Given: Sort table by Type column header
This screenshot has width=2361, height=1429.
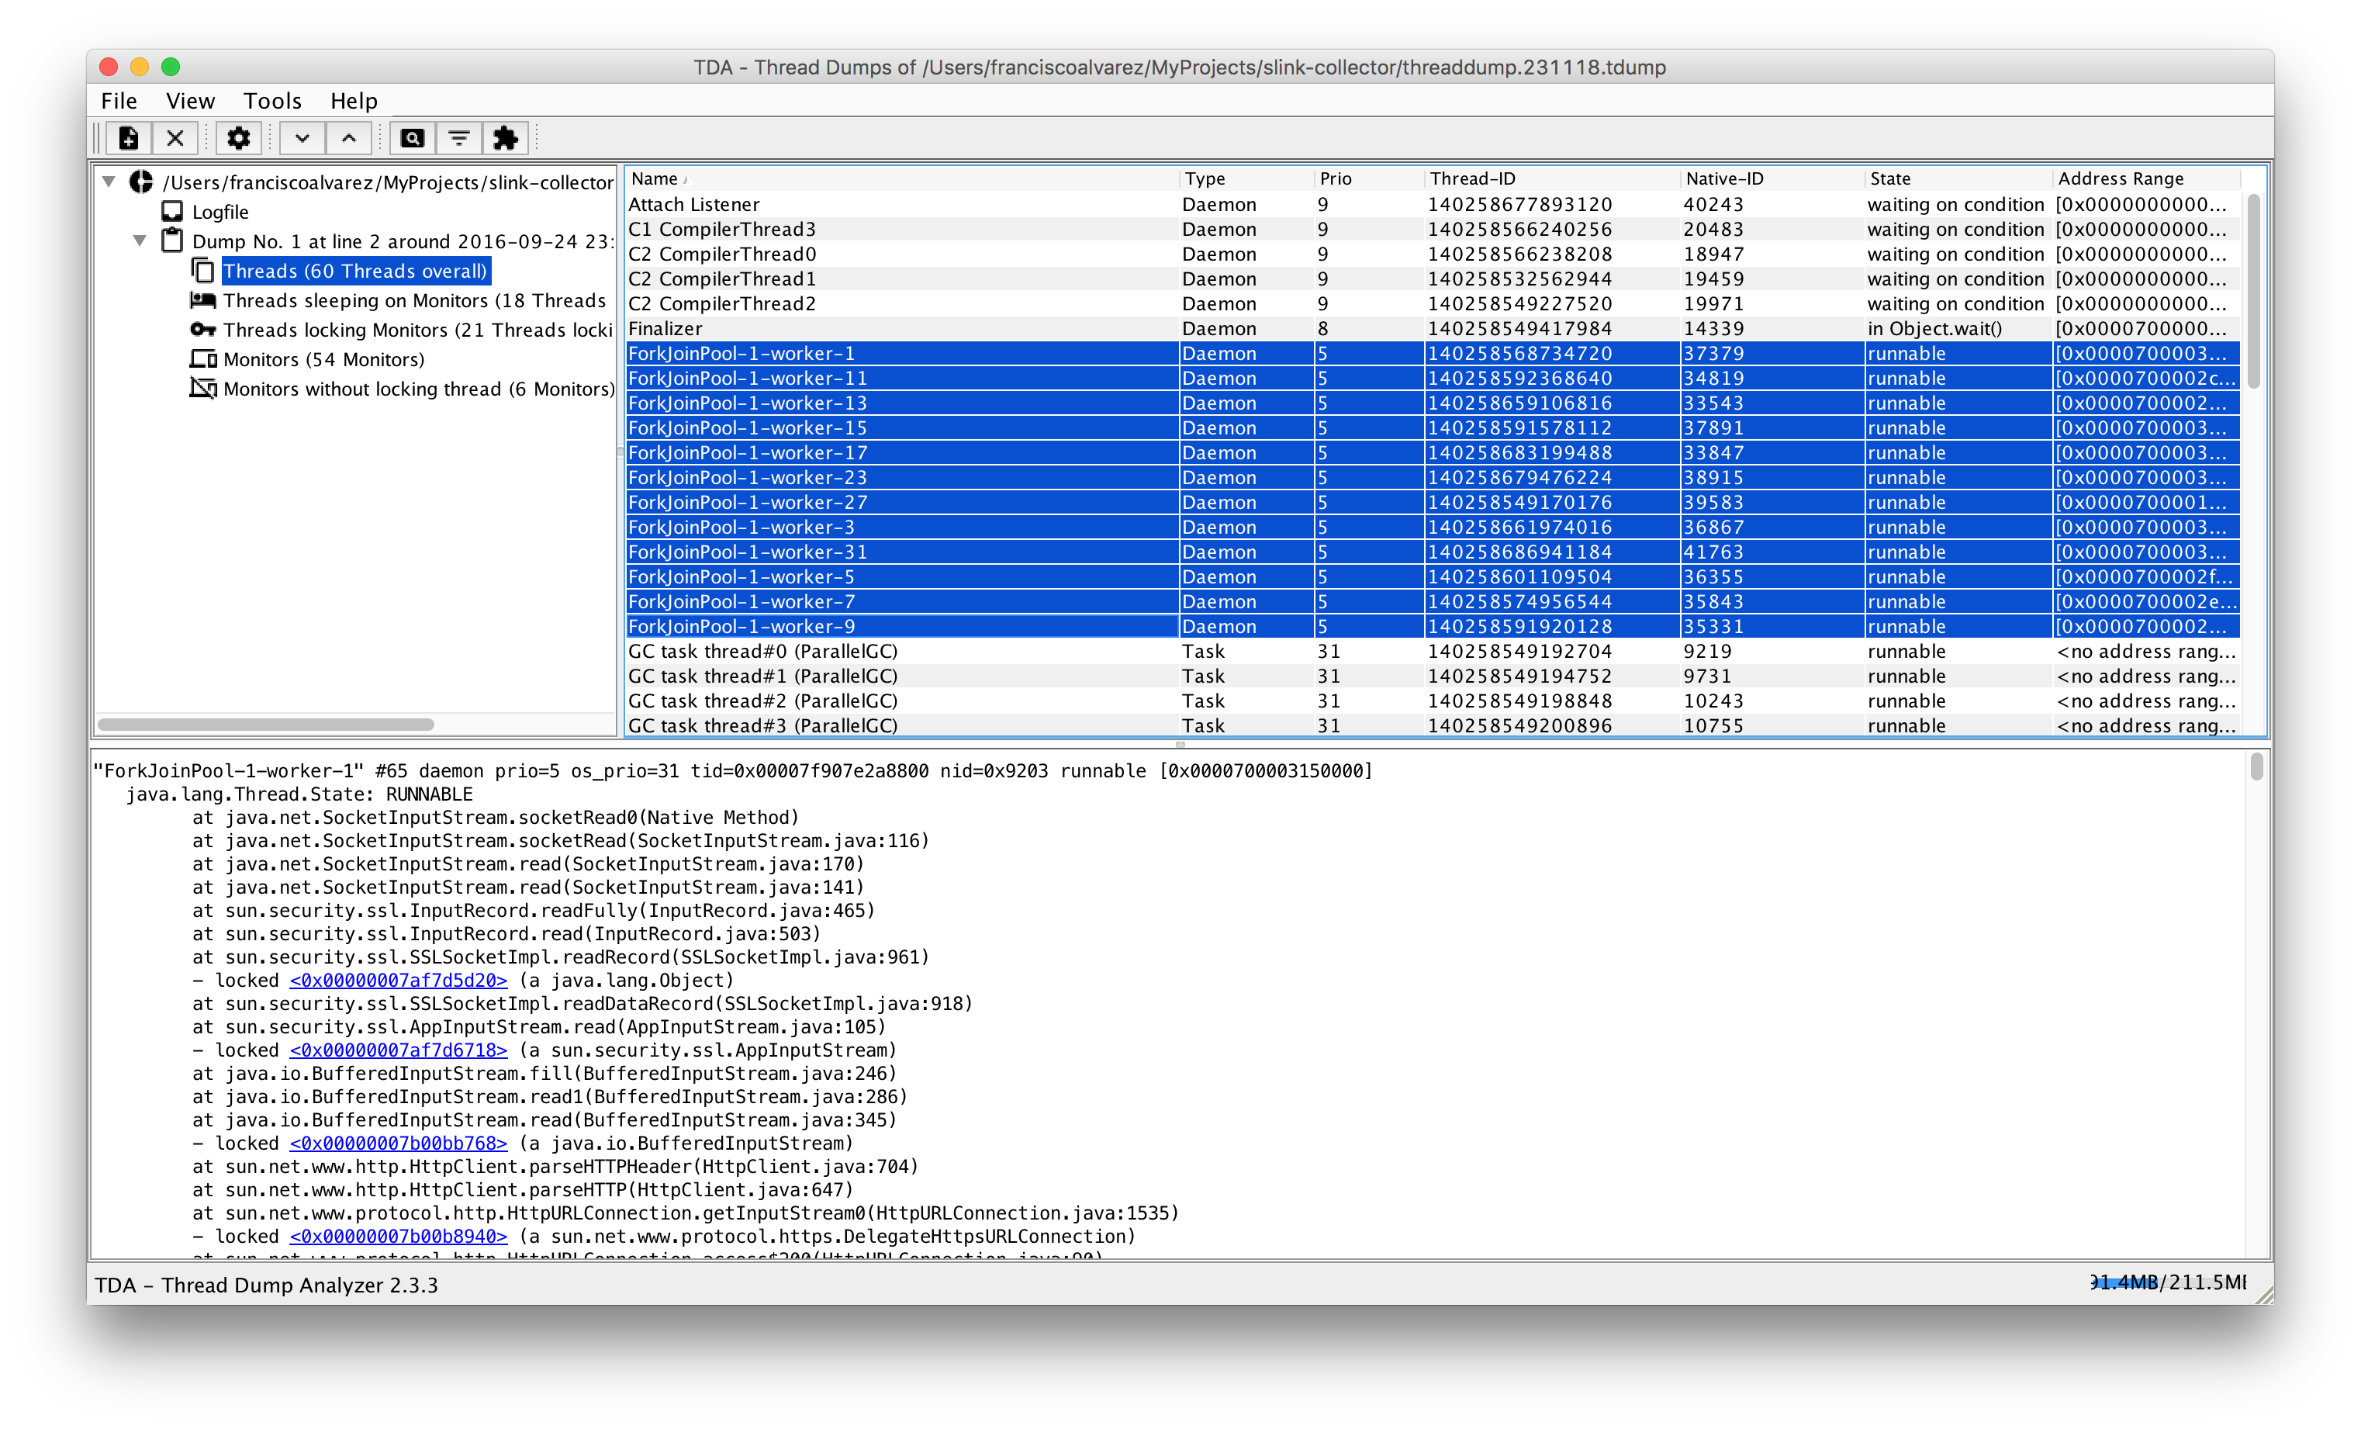Looking at the screenshot, I should pos(1246,178).
